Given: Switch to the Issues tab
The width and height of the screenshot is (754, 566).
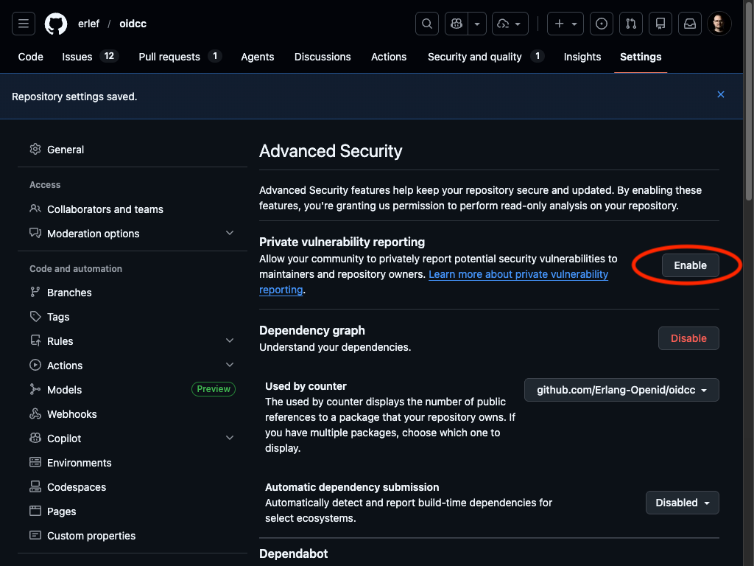Looking at the screenshot, I should click(90, 57).
